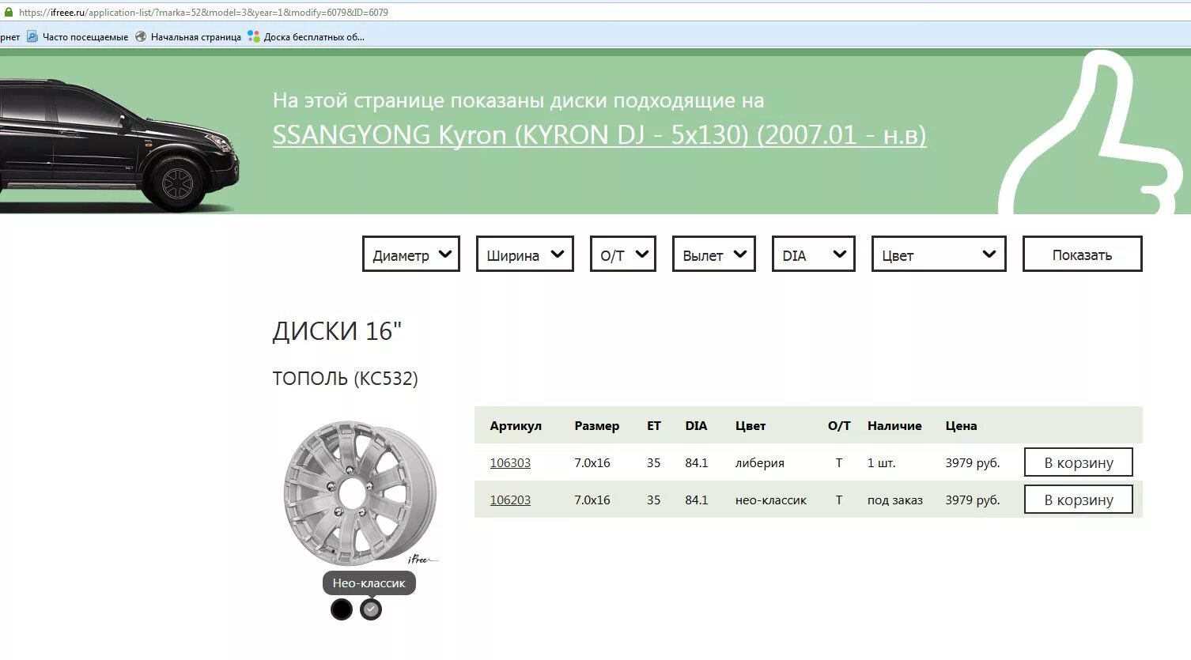The width and height of the screenshot is (1191, 660).
Task: Select the Нео-классик gray swatch
Action: (371, 609)
